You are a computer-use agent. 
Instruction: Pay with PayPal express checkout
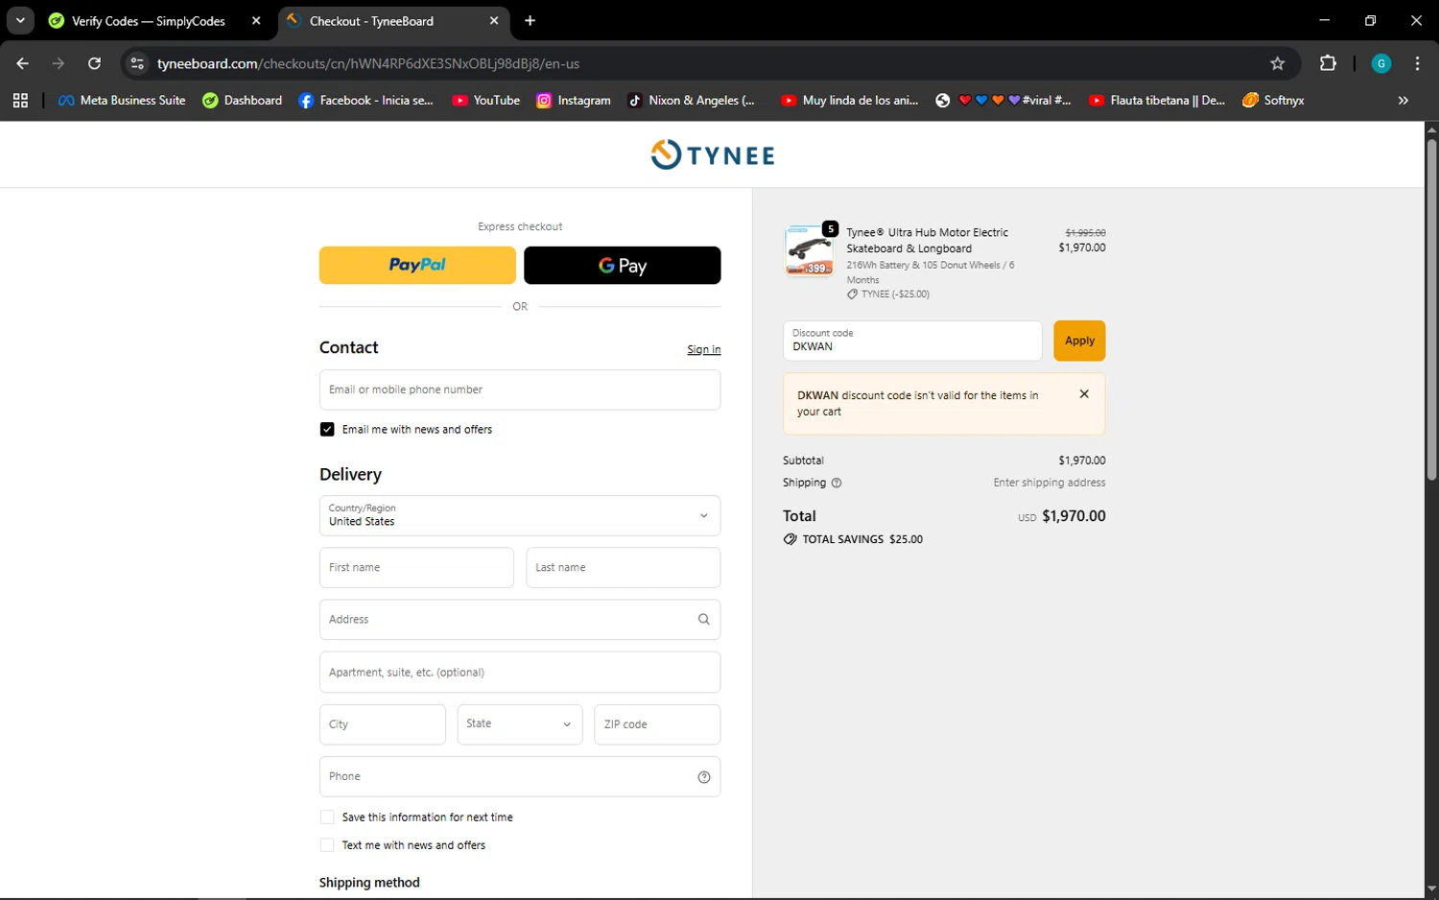[x=417, y=265]
